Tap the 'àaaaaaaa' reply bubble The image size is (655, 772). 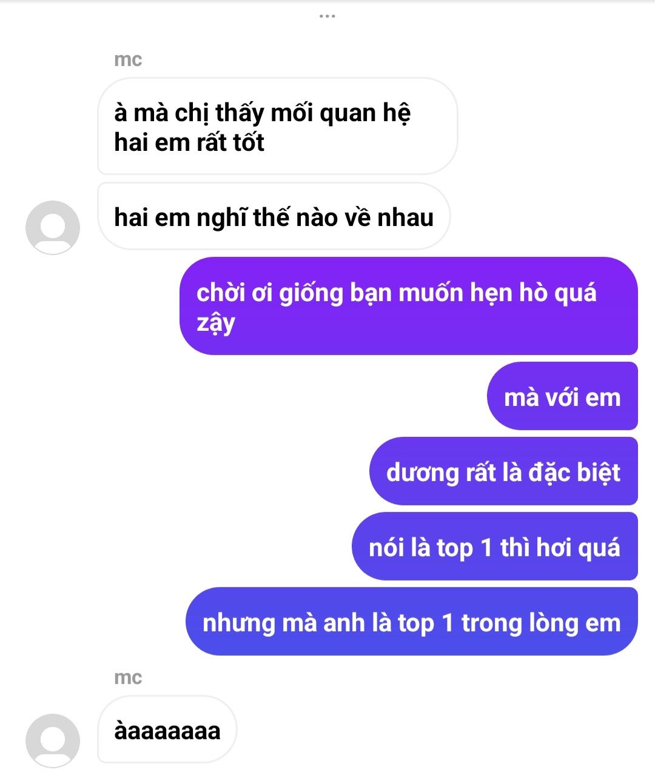tap(167, 730)
